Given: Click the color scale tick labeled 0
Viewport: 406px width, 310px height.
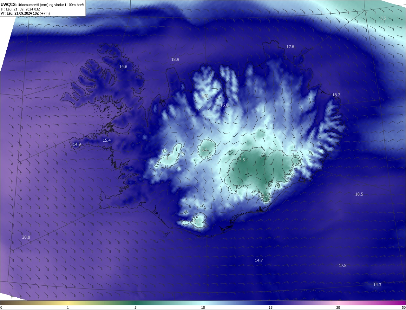Looking at the screenshot, I should click(x=1, y=307).
